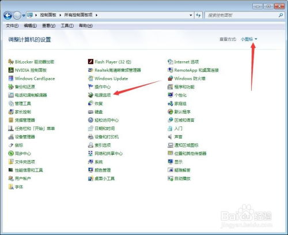This screenshot has height=235, width=288.
Task: Click the 颜色管理 link
Action: tap(103, 170)
